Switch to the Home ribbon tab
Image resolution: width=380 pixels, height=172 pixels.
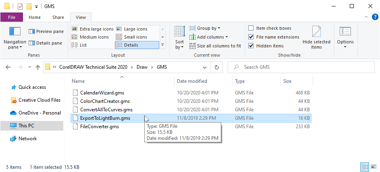pyautogui.click(x=35, y=17)
